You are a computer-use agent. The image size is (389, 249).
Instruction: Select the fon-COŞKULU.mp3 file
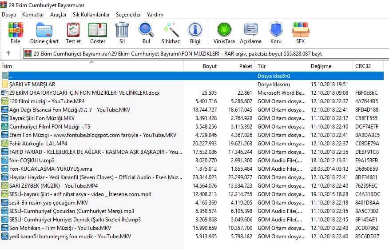(32, 161)
